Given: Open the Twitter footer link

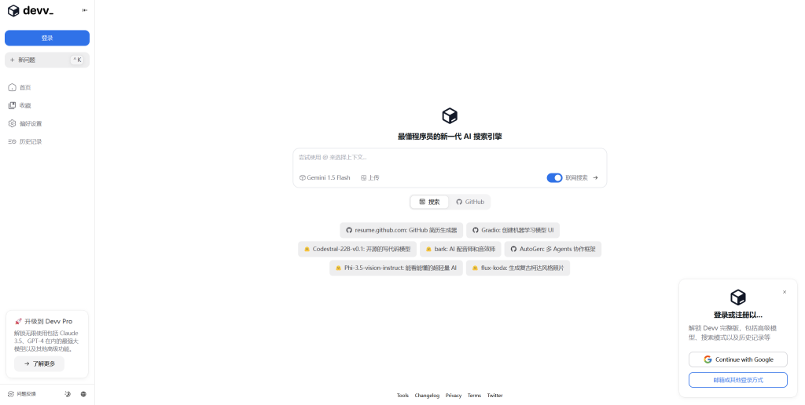Looking at the screenshot, I should click(x=495, y=396).
